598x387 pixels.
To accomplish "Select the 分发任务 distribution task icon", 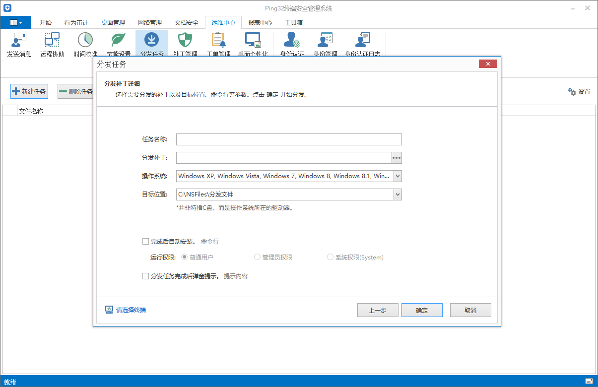I will pos(152,44).
